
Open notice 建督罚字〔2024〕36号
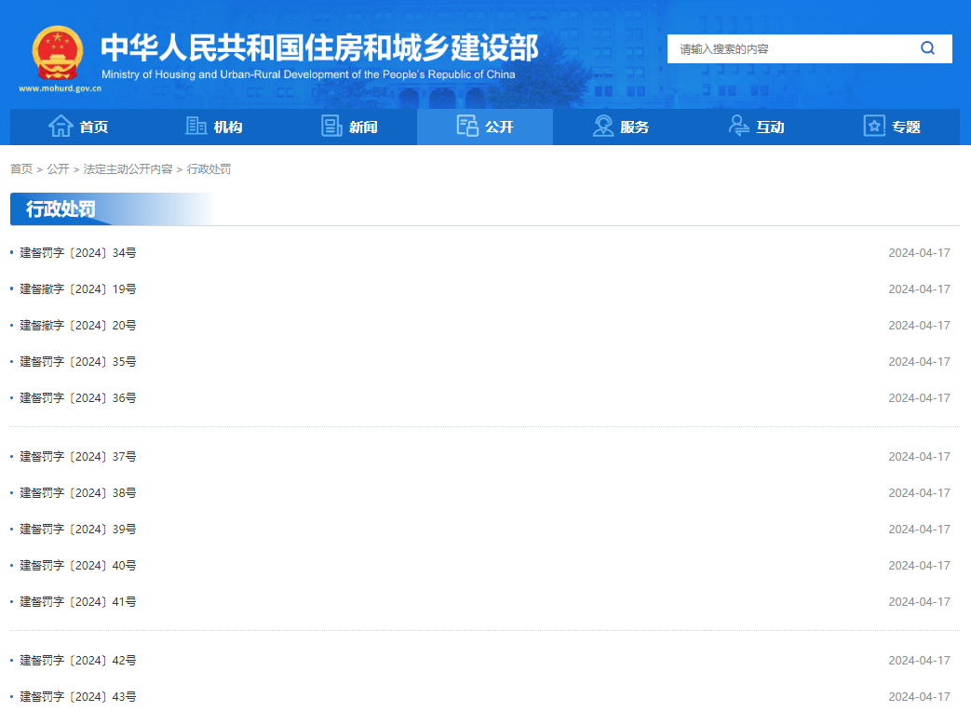(78, 398)
